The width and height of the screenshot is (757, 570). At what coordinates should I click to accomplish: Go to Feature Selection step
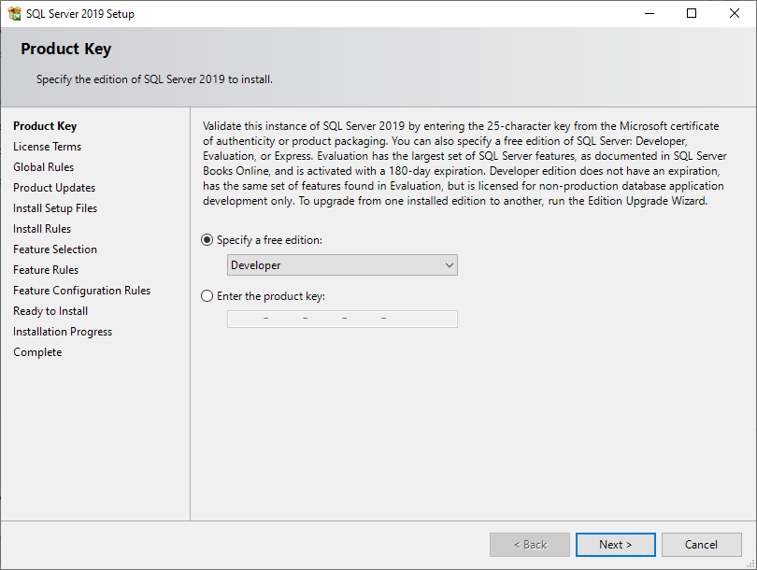[x=55, y=249]
